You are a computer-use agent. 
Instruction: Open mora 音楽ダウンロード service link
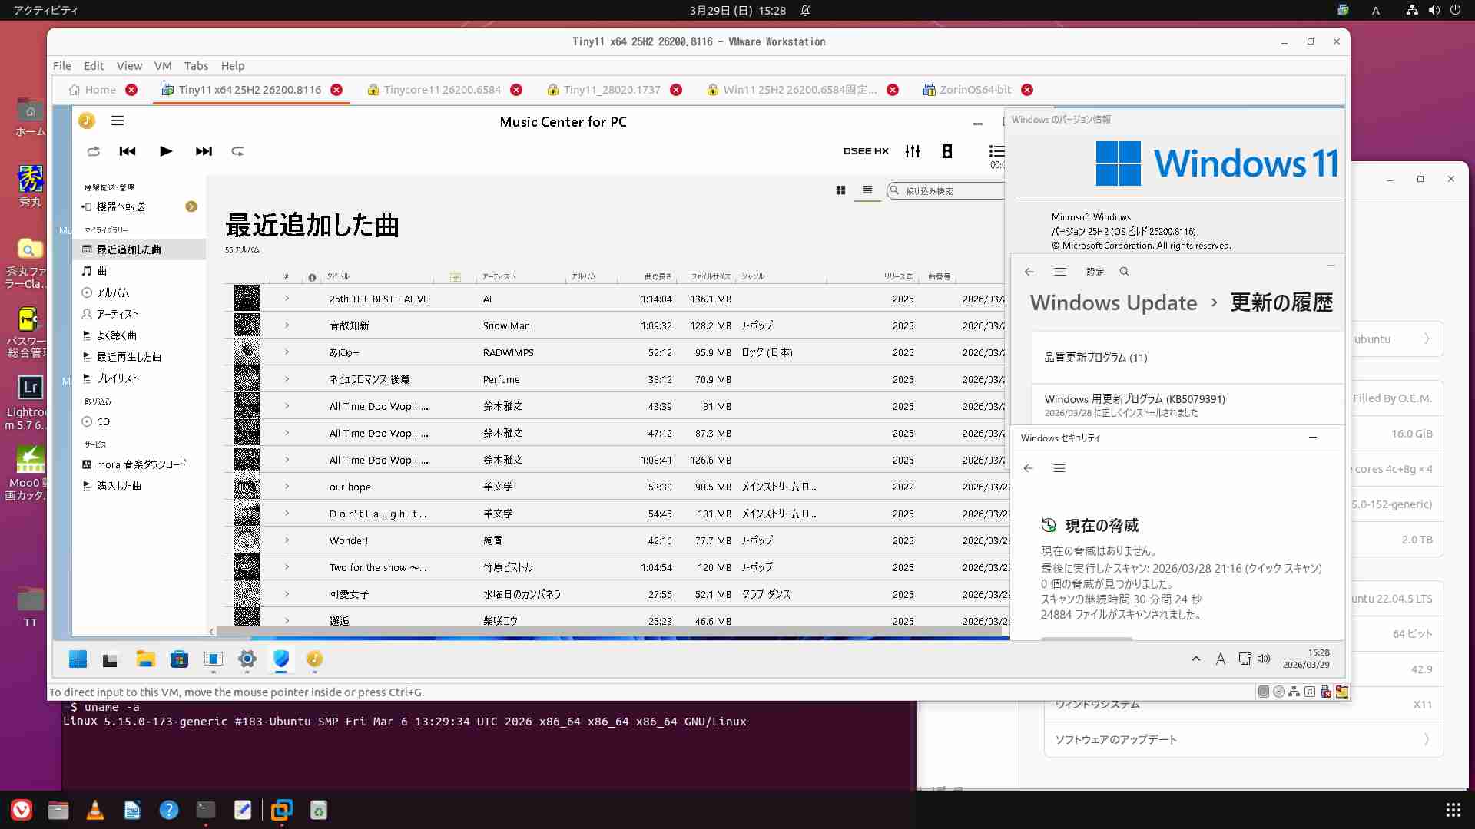click(x=141, y=464)
